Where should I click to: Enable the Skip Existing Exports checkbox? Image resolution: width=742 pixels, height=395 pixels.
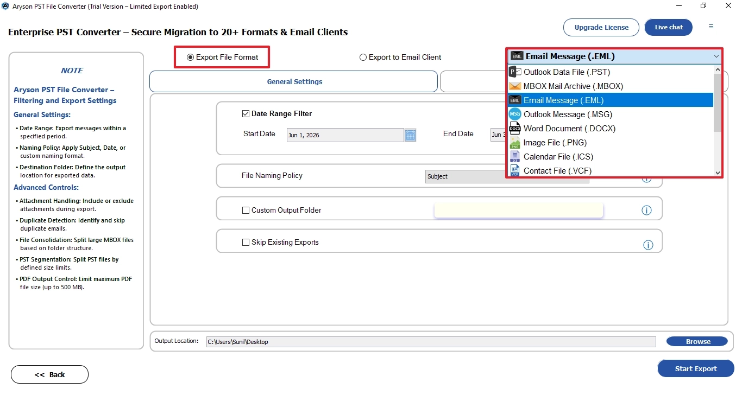click(x=246, y=243)
